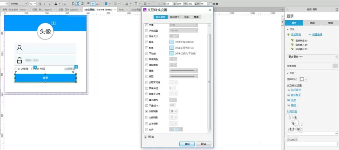The width and height of the screenshot is (339, 150).
Task: Check the 隐藏 checkbox in top toolbar
Action: (211, 4)
